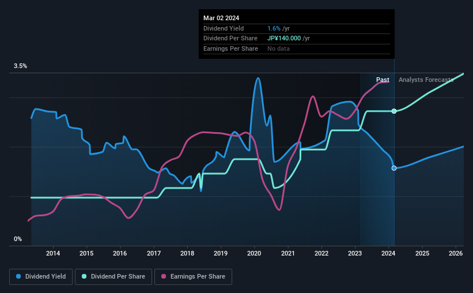Click the 2026 x-axis year label
The width and height of the screenshot is (473, 293).
pyautogui.click(x=456, y=253)
